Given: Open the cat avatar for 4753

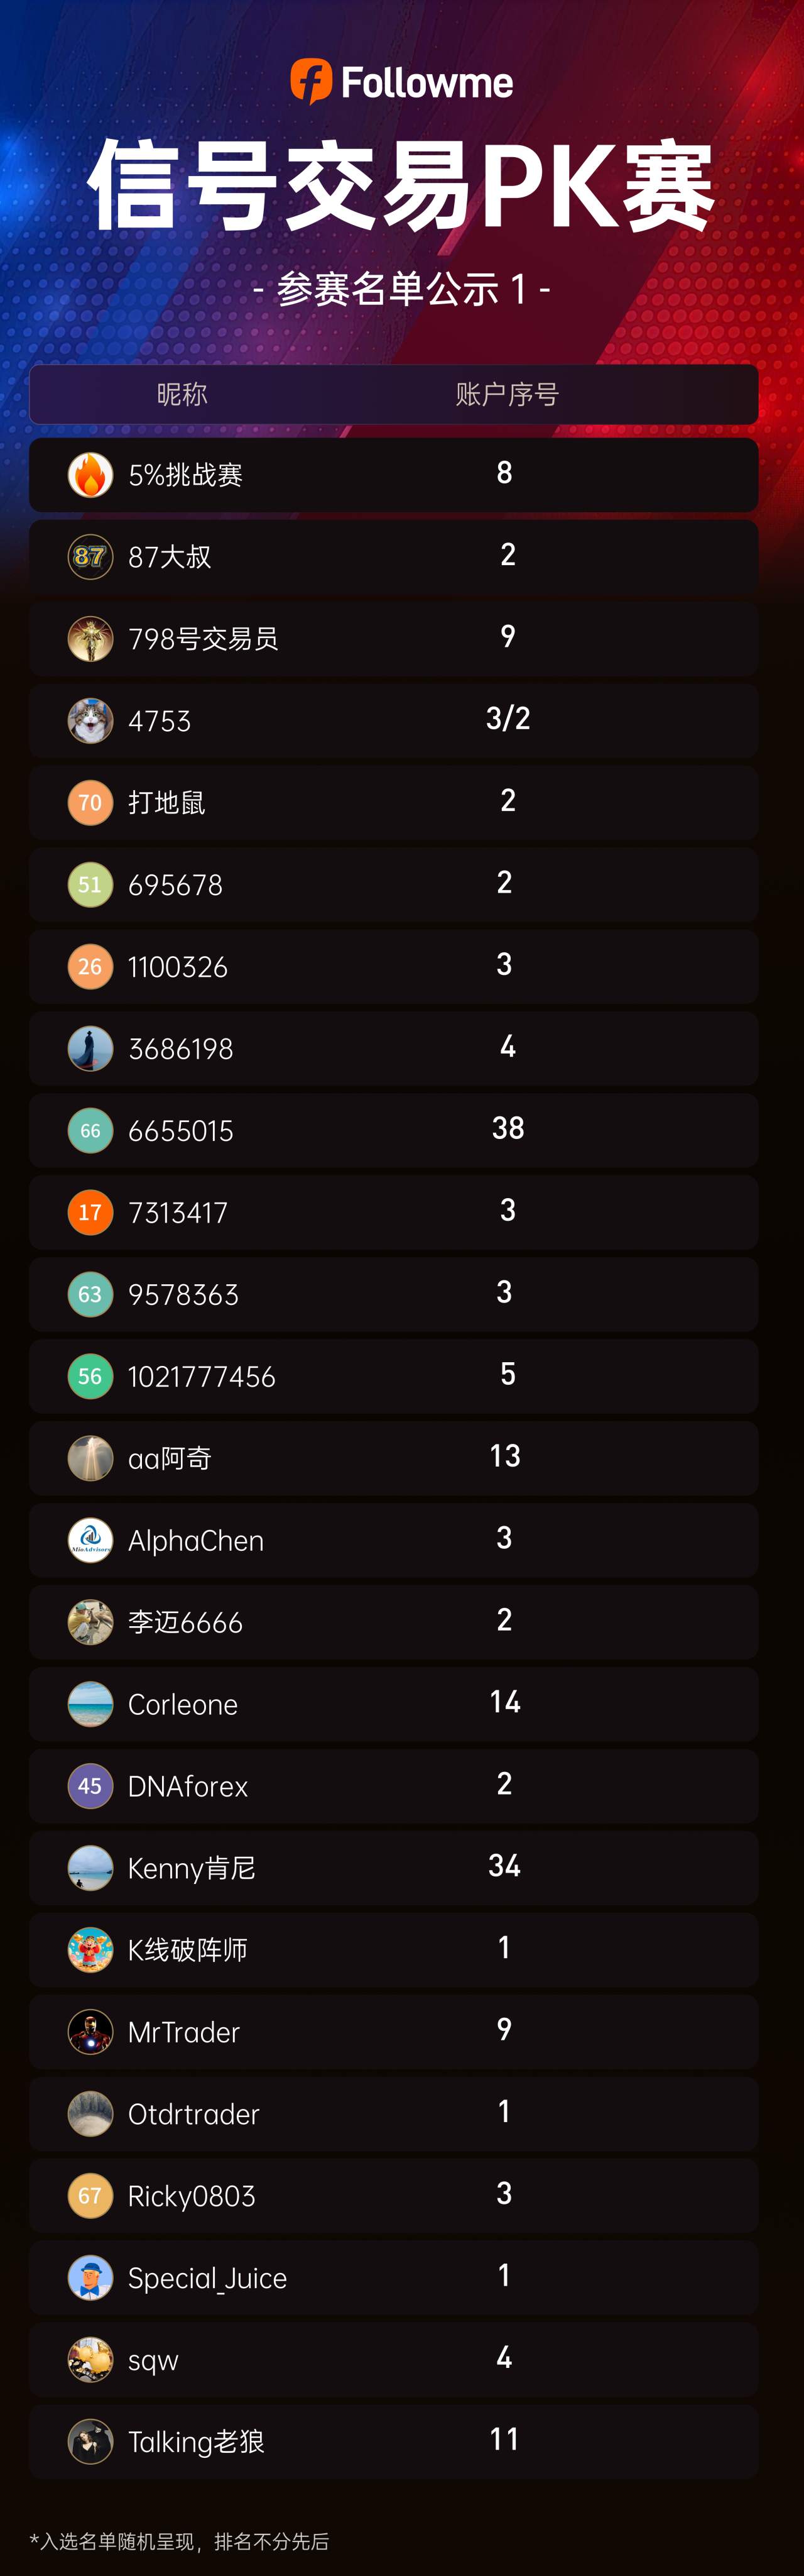Looking at the screenshot, I should pyautogui.click(x=90, y=721).
